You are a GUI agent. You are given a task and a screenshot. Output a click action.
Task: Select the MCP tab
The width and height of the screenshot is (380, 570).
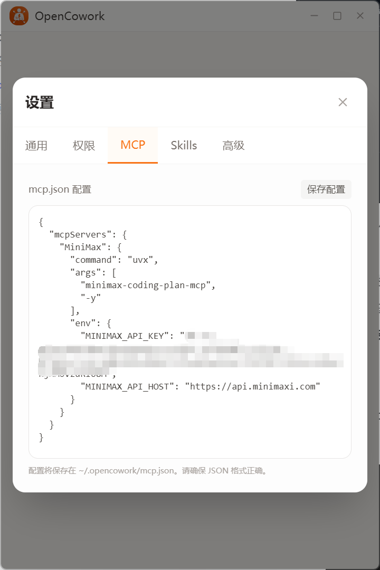coord(132,145)
